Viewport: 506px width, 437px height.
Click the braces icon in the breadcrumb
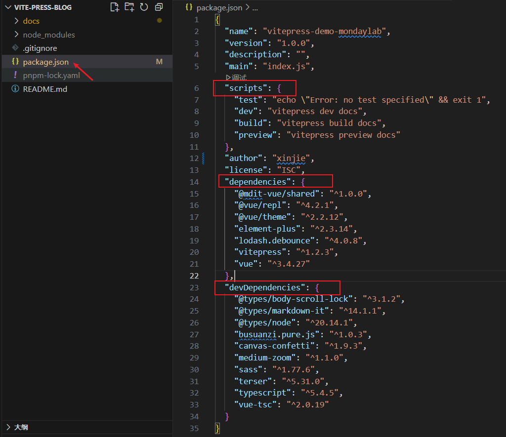(188, 7)
